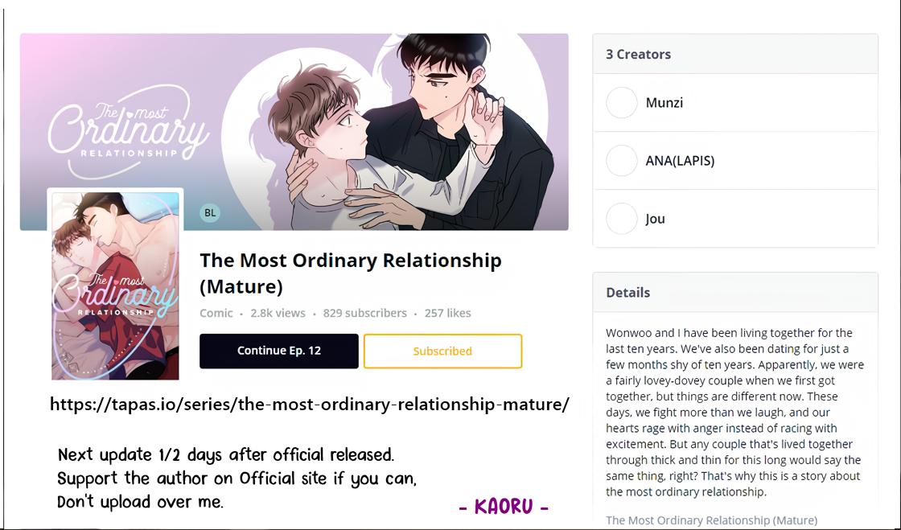The height and width of the screenshot is (530, 901).
Task: Open Jou's creator profile name
Action: coord(655,219)
